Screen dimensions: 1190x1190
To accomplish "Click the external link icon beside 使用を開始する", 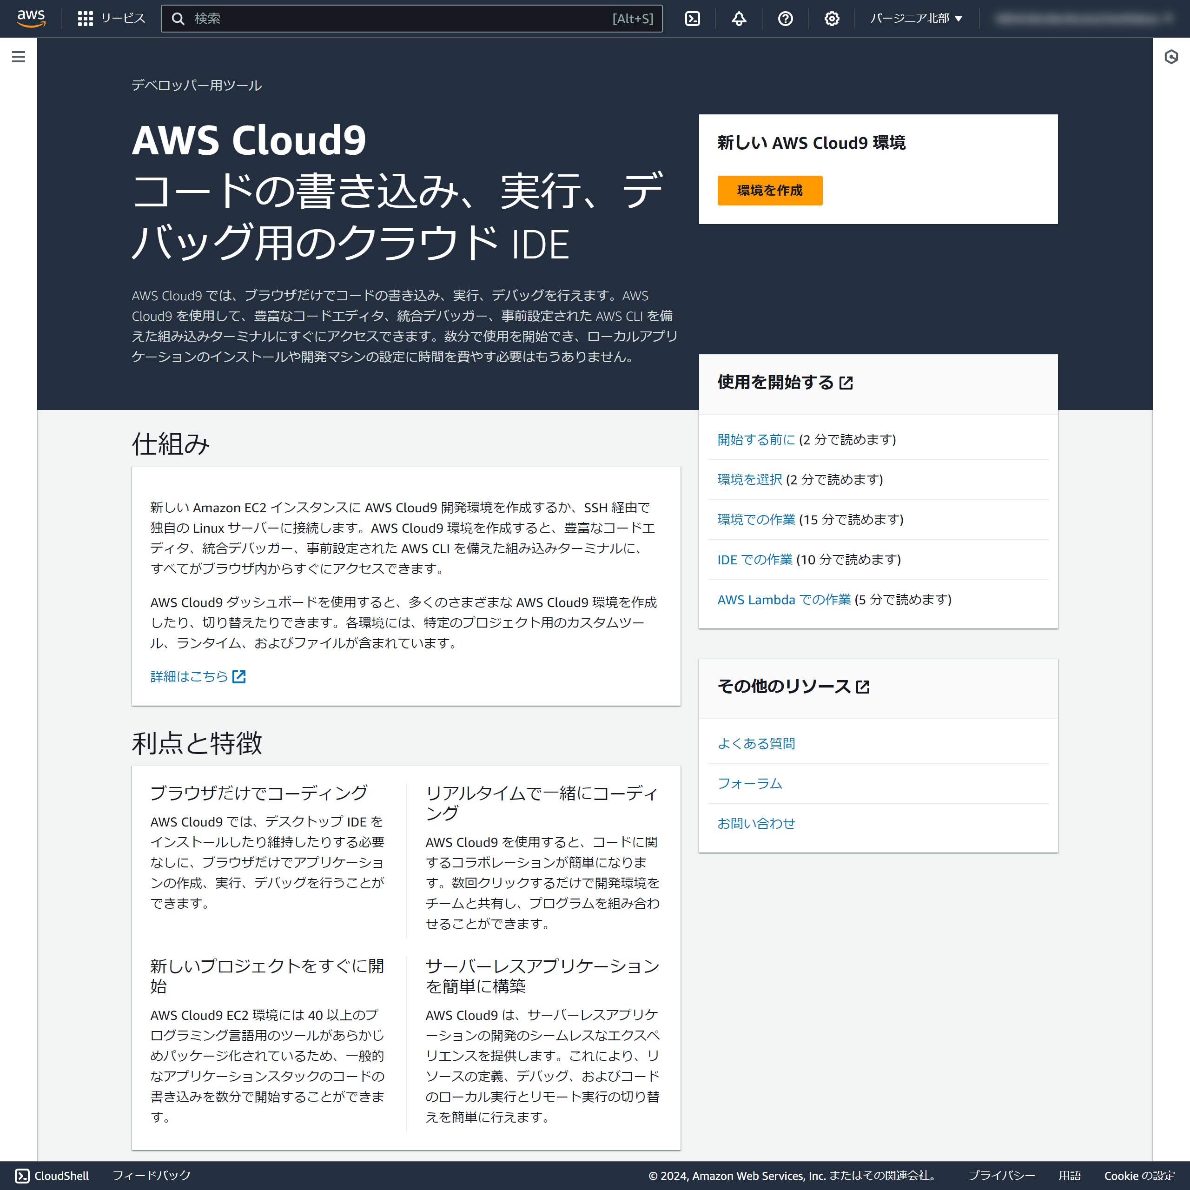I will point(846,383).
